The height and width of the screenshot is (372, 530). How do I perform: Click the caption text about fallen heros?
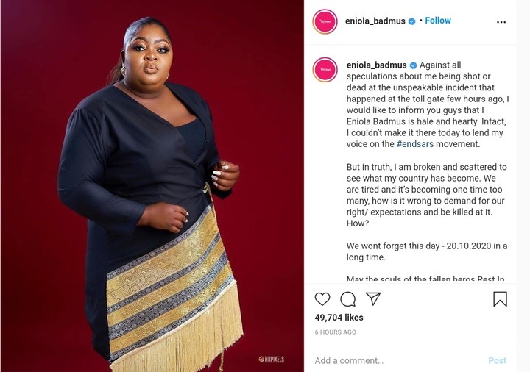[425, 279]
